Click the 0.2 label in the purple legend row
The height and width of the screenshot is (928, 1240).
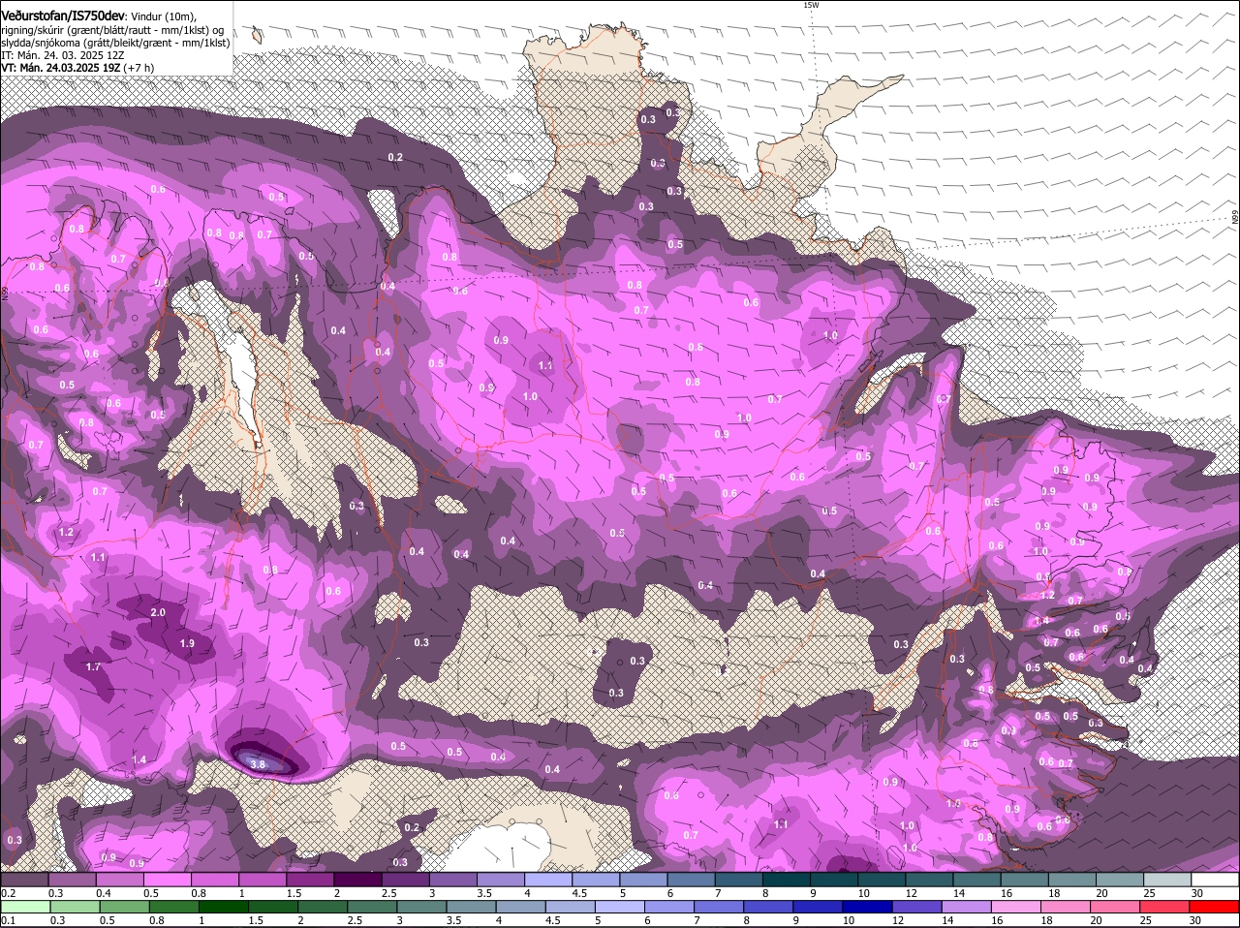click(8, 893)
